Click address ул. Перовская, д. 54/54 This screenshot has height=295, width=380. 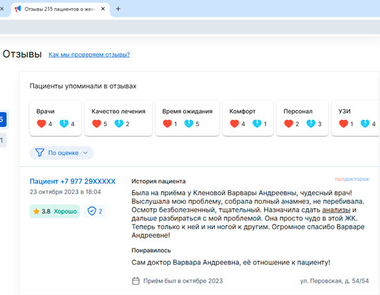click(x=334, y=281)
